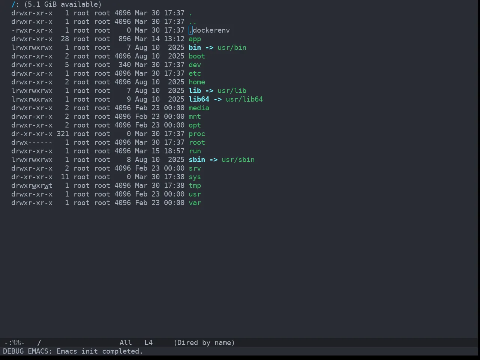Click the lib symlink name
Image resolution: width=480 pixels, height=360 pixels.
point(195,91)
